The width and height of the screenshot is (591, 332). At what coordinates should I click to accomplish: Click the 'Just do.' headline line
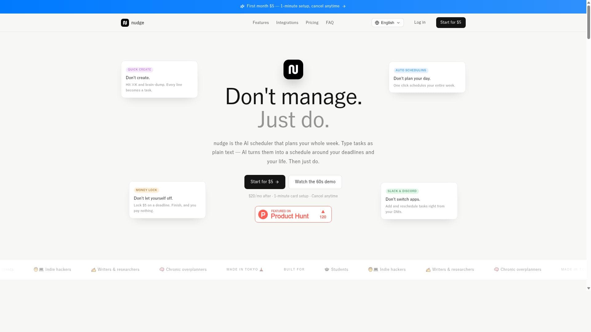pyautogui.click(x=293, y=120)
